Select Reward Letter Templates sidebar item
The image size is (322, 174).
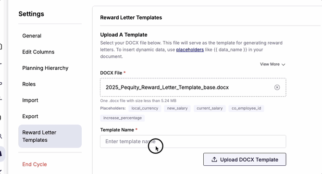pyautogui.click(x=50, y=136)
